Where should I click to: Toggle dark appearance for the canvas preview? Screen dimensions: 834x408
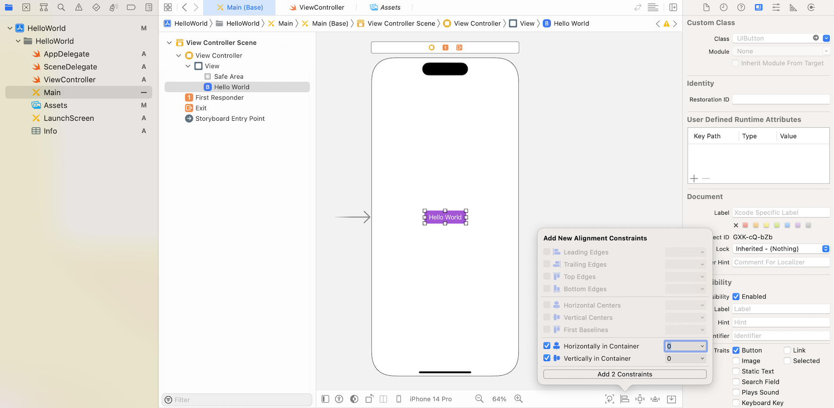pos(354,399)
